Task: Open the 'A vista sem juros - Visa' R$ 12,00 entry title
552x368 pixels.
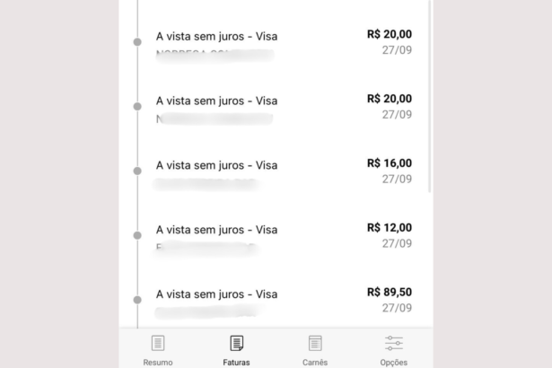Action: tap(217, 230)
